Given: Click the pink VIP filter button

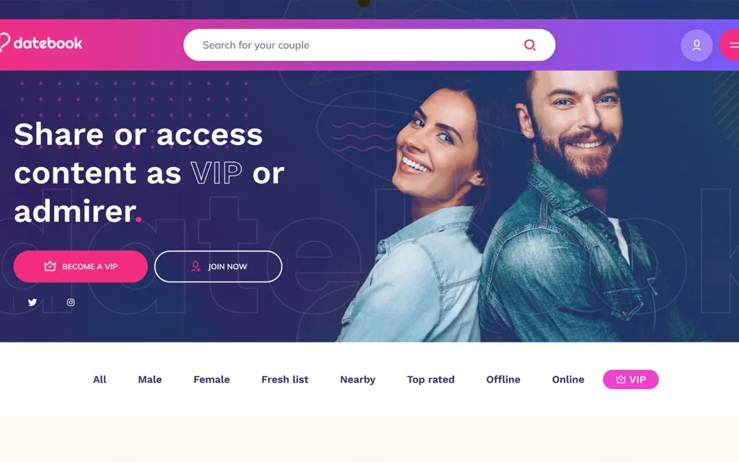Looking at the screenshot, I should click(x=631, y=379).
